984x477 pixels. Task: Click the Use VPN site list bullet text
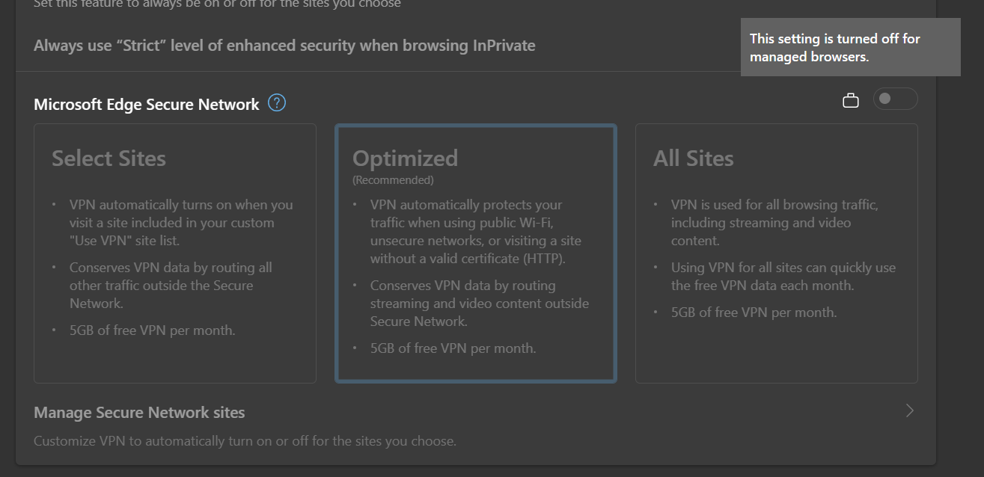[x=180, y=222]
